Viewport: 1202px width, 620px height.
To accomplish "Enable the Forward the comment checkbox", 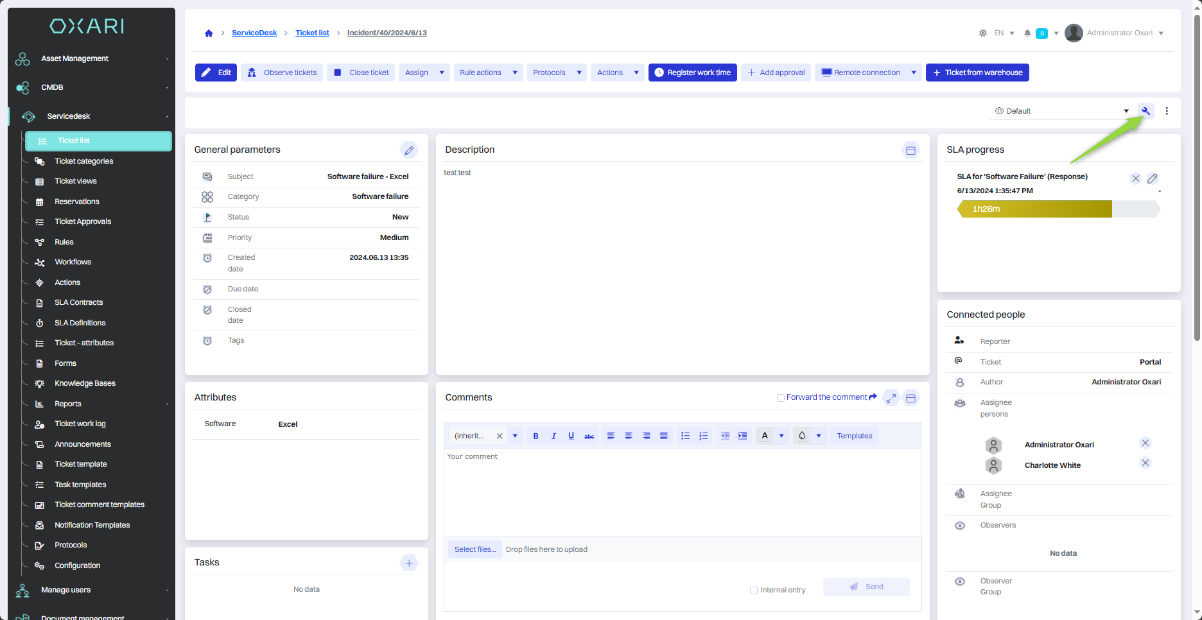I will tap(781, 398).
